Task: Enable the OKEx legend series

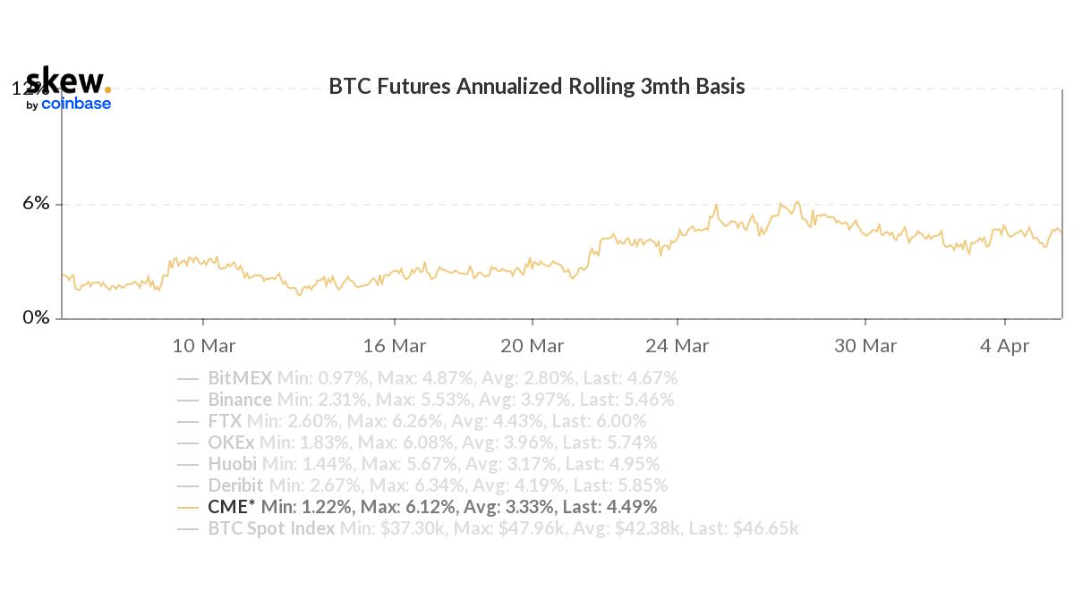Action: click(x=232, y=443)
